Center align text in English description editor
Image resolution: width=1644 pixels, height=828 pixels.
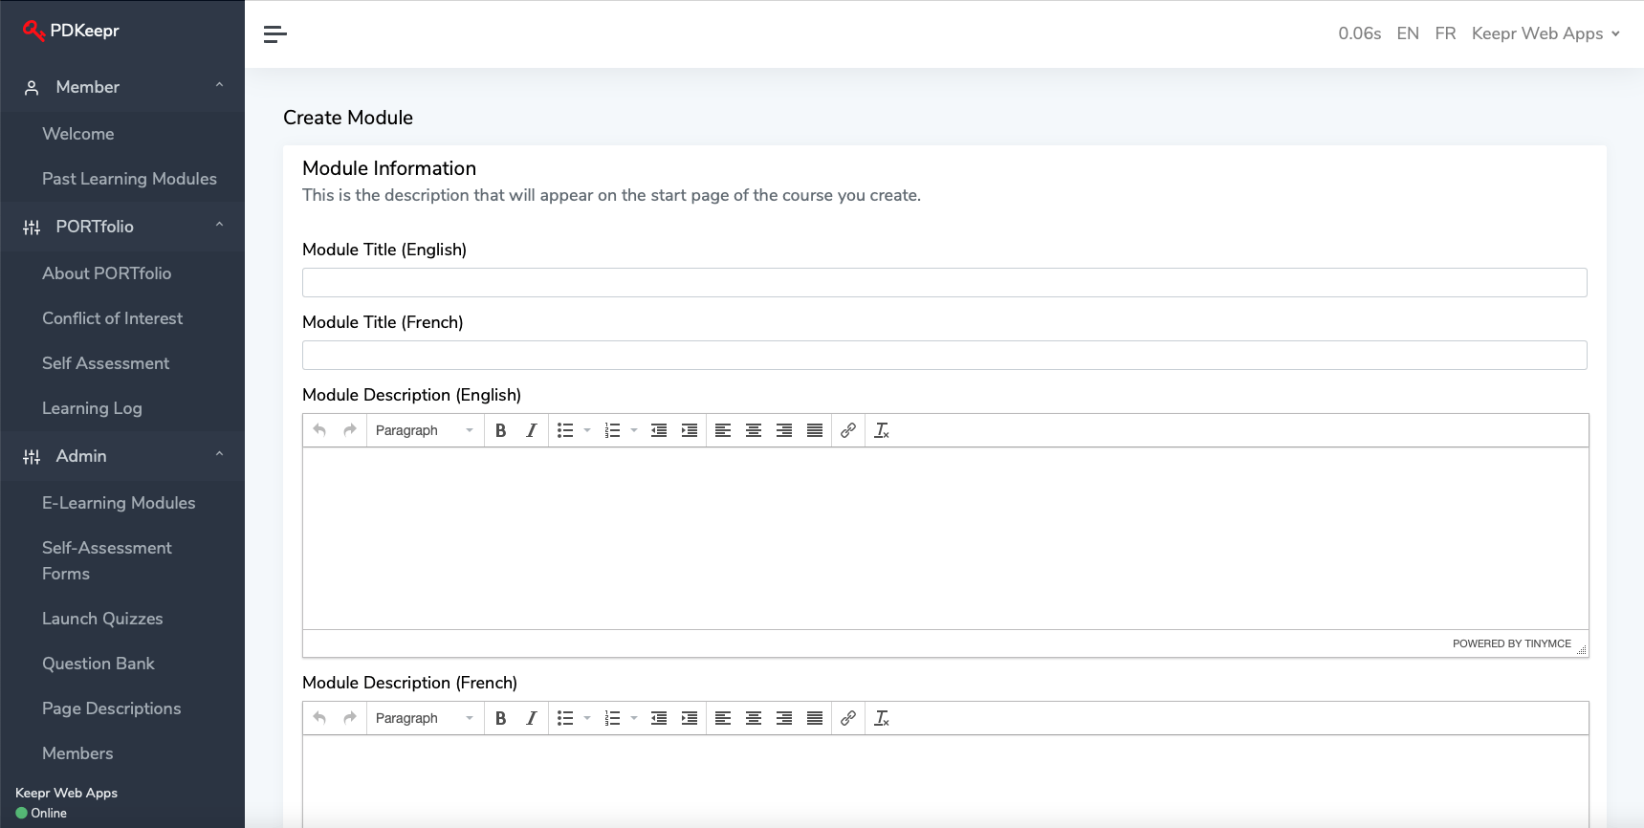754,430
